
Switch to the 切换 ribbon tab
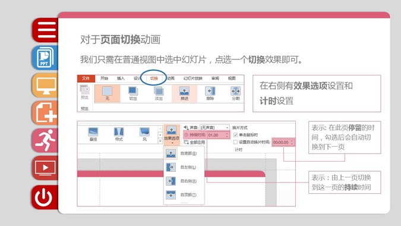tap(154, 79)
